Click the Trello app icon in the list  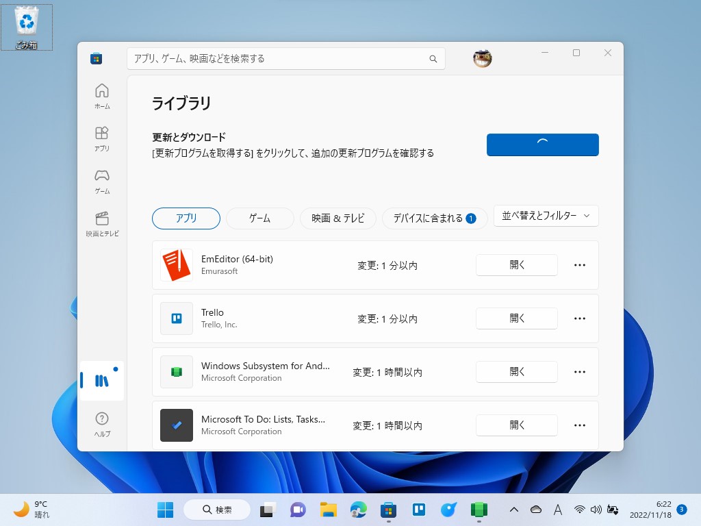[176, 318]
